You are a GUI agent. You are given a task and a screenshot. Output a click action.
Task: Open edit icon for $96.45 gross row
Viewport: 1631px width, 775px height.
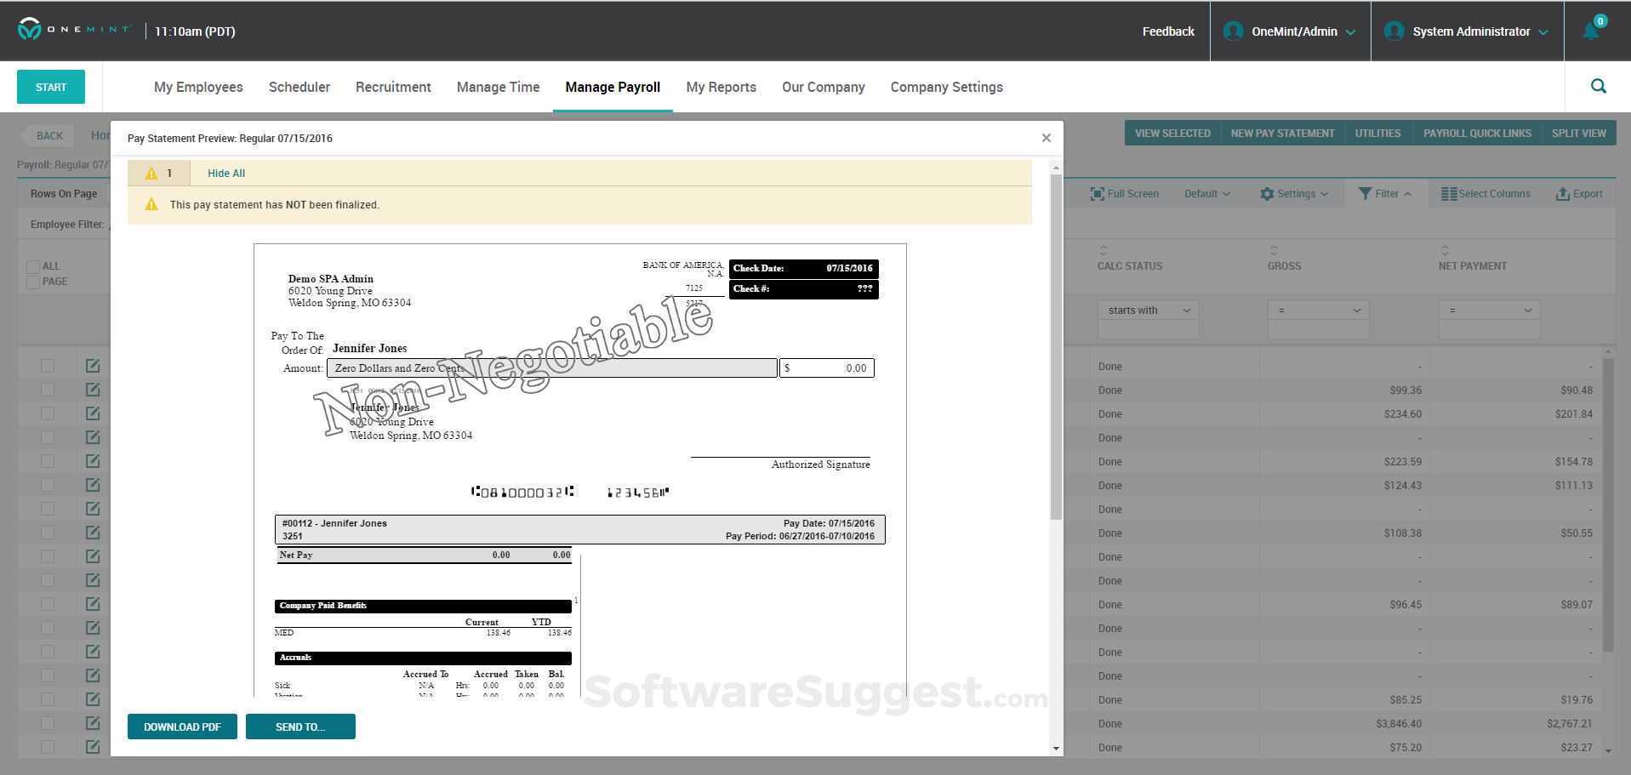pos(93,604)
